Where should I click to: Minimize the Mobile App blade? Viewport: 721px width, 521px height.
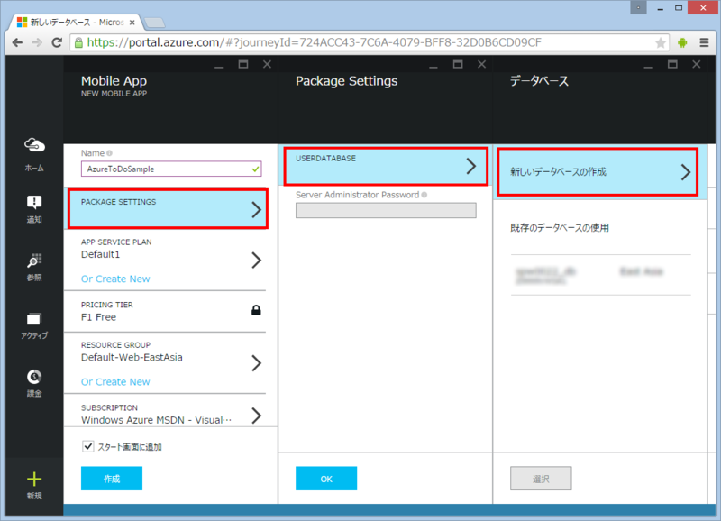coord(219,65)
